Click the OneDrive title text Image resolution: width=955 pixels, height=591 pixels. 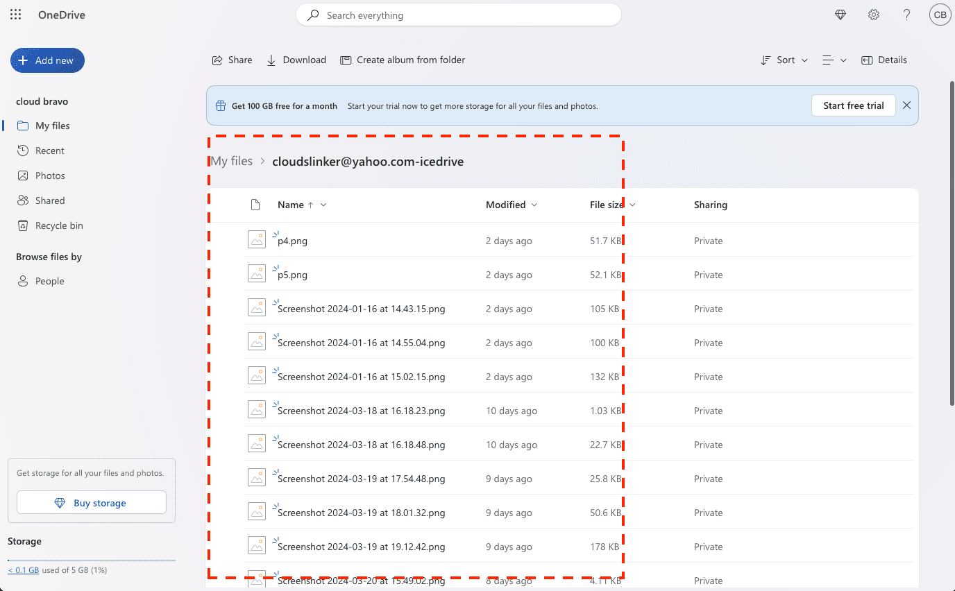pyautogui.click(x=62, y=15)
